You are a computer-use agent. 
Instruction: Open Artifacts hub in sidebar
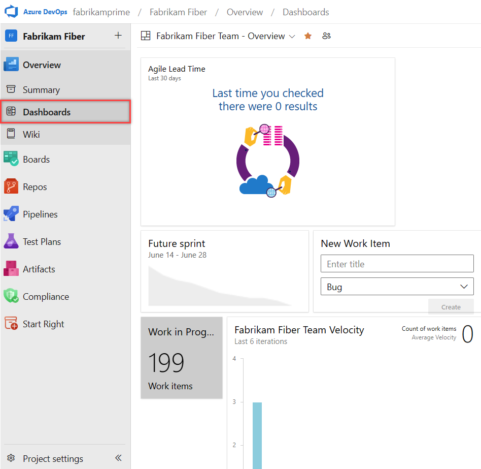[x=39, y=269]
